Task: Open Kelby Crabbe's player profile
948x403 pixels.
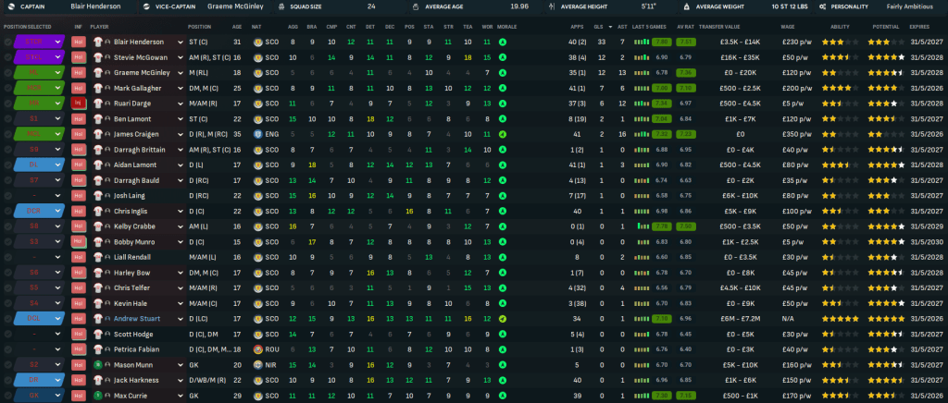Action: pos(132,226)
